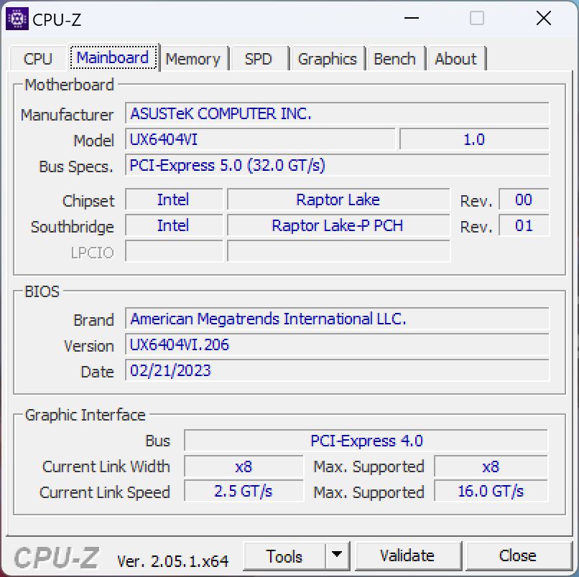Click BIOS Date 02/21/2023
This screenshot has height=577, width=579.
(337, 370)
